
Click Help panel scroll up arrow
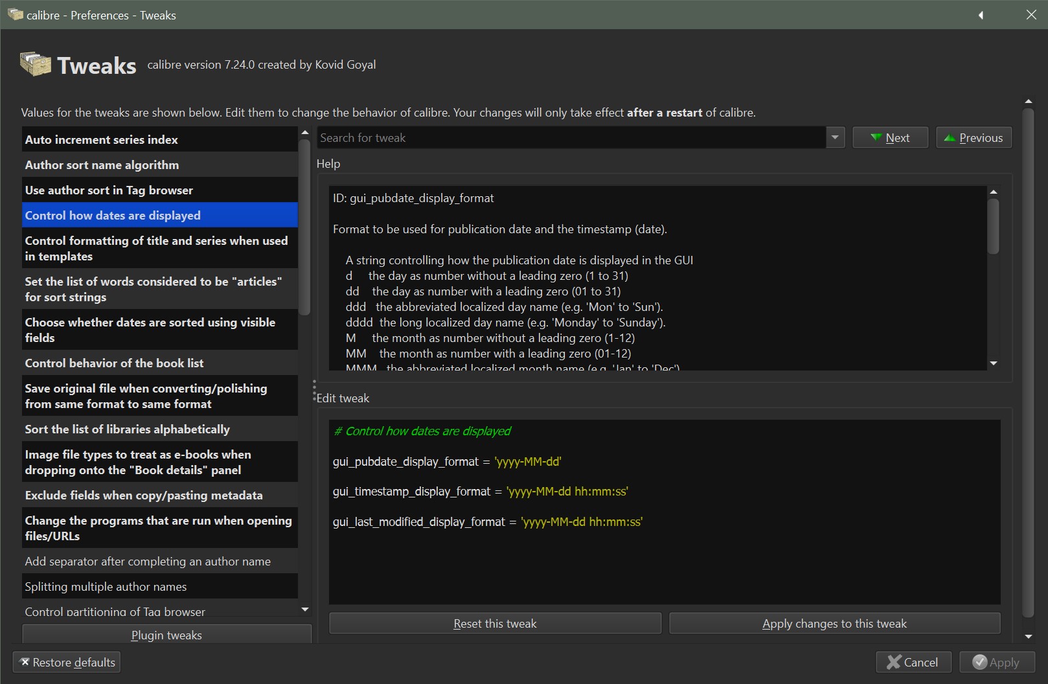pyautogui.click(x=994, y=192)
